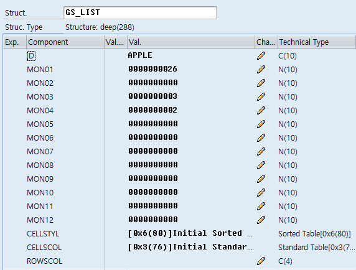Click the technical type C(10)
This screenshot has height=270, width=356.
click(288, 56)
